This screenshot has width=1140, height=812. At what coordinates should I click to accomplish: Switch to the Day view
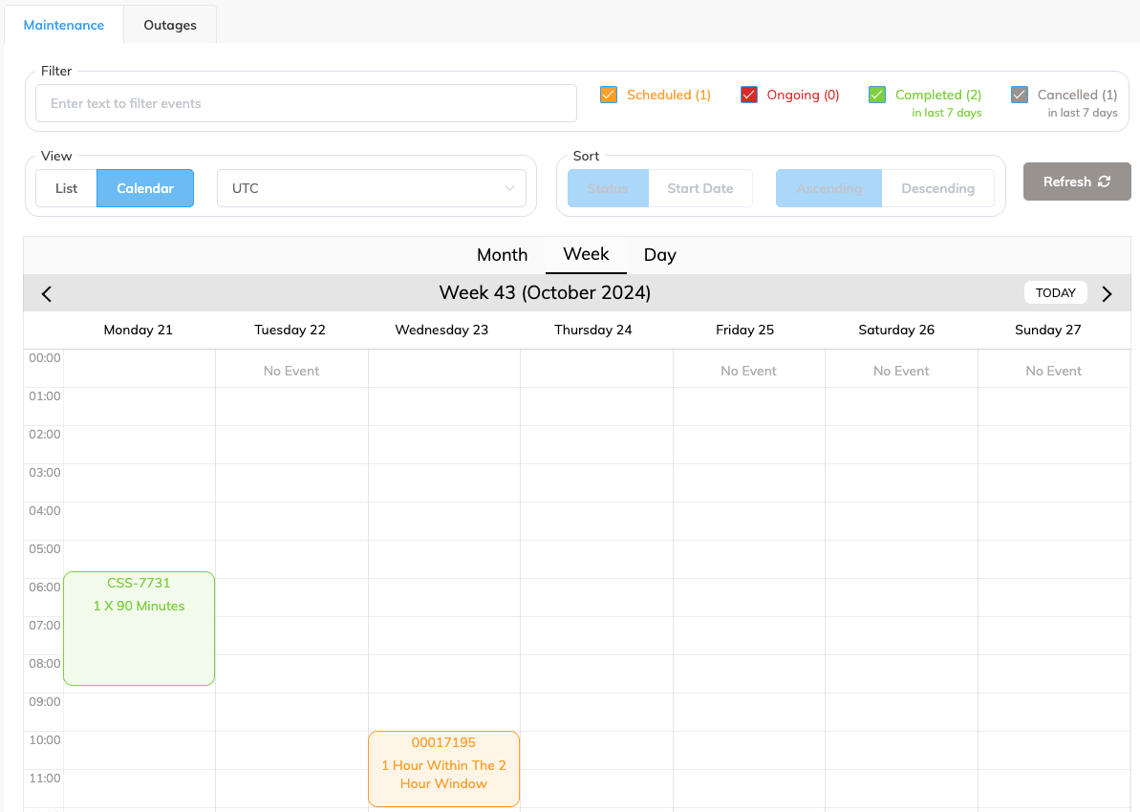(x=659, y=255)
